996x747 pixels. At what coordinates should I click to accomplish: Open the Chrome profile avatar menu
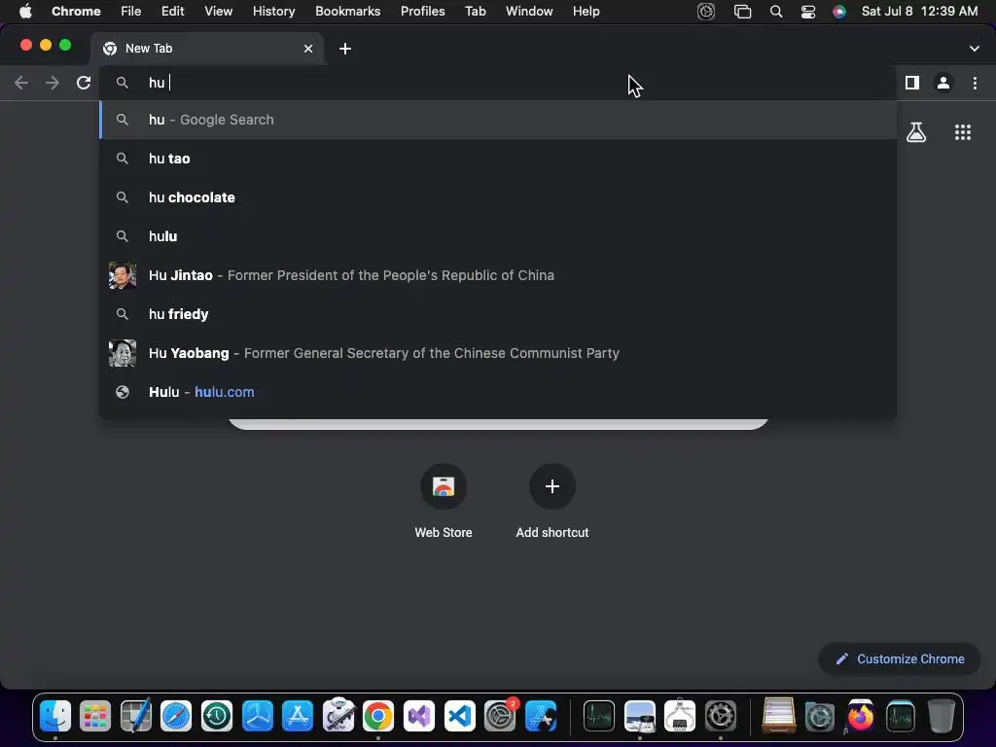tap(943, 83)
